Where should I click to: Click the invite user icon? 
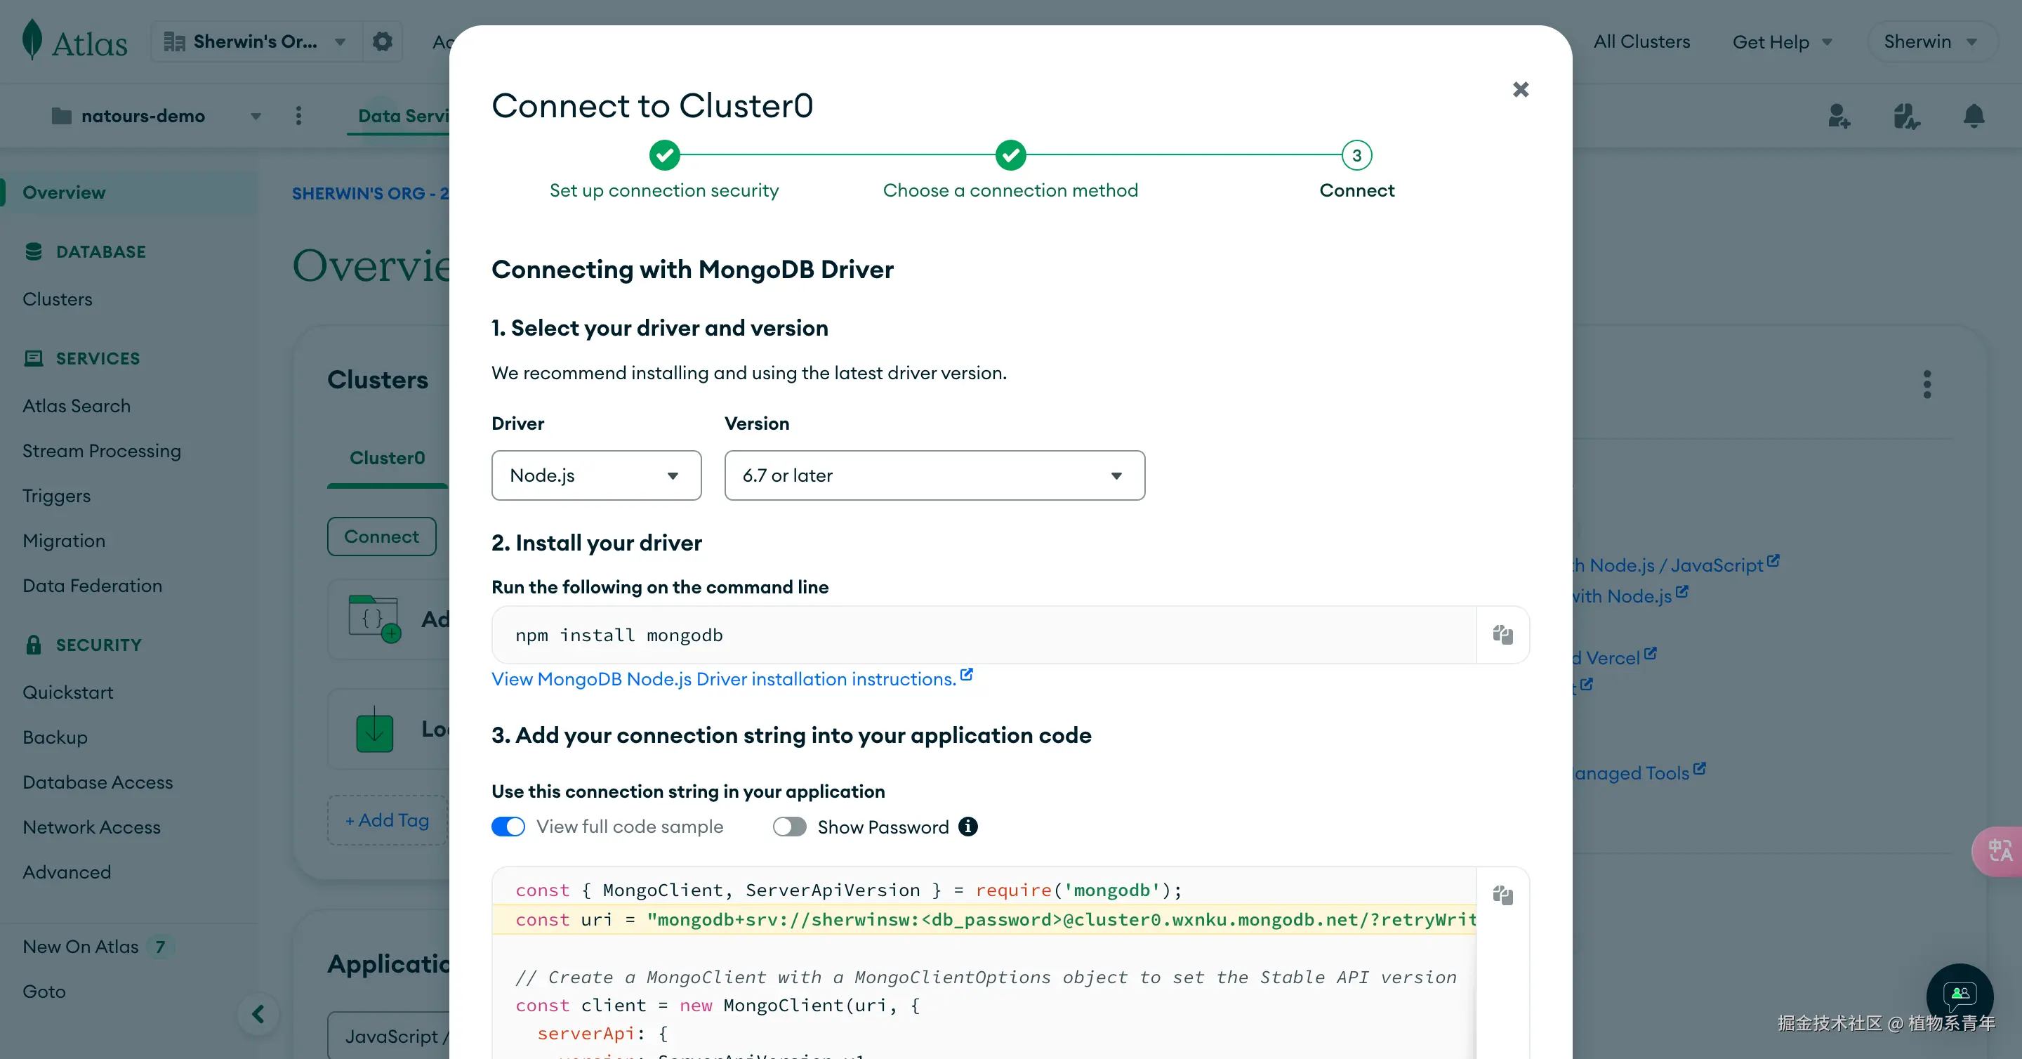(x=1838, y=116)
